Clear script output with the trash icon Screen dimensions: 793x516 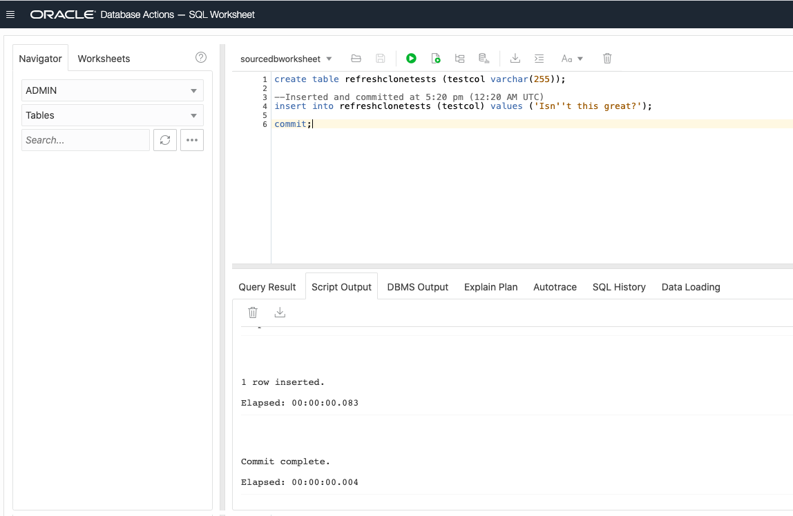click(253, 312)
